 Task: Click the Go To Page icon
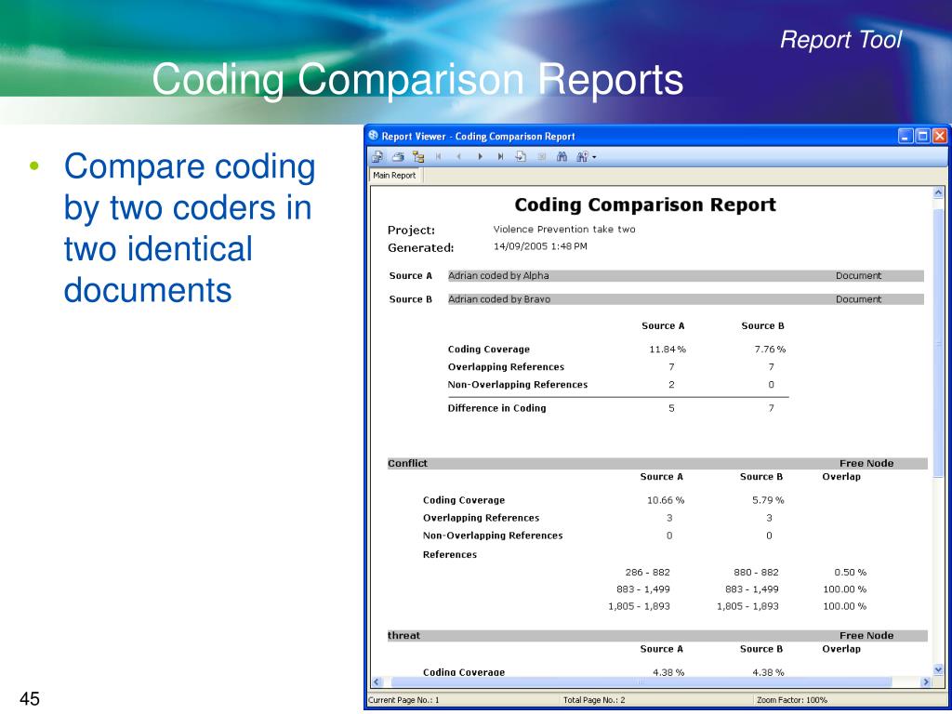click(x=521, y=156)
